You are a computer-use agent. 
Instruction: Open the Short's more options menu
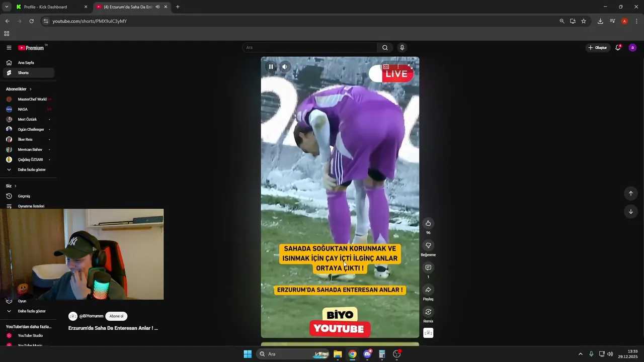398,66
